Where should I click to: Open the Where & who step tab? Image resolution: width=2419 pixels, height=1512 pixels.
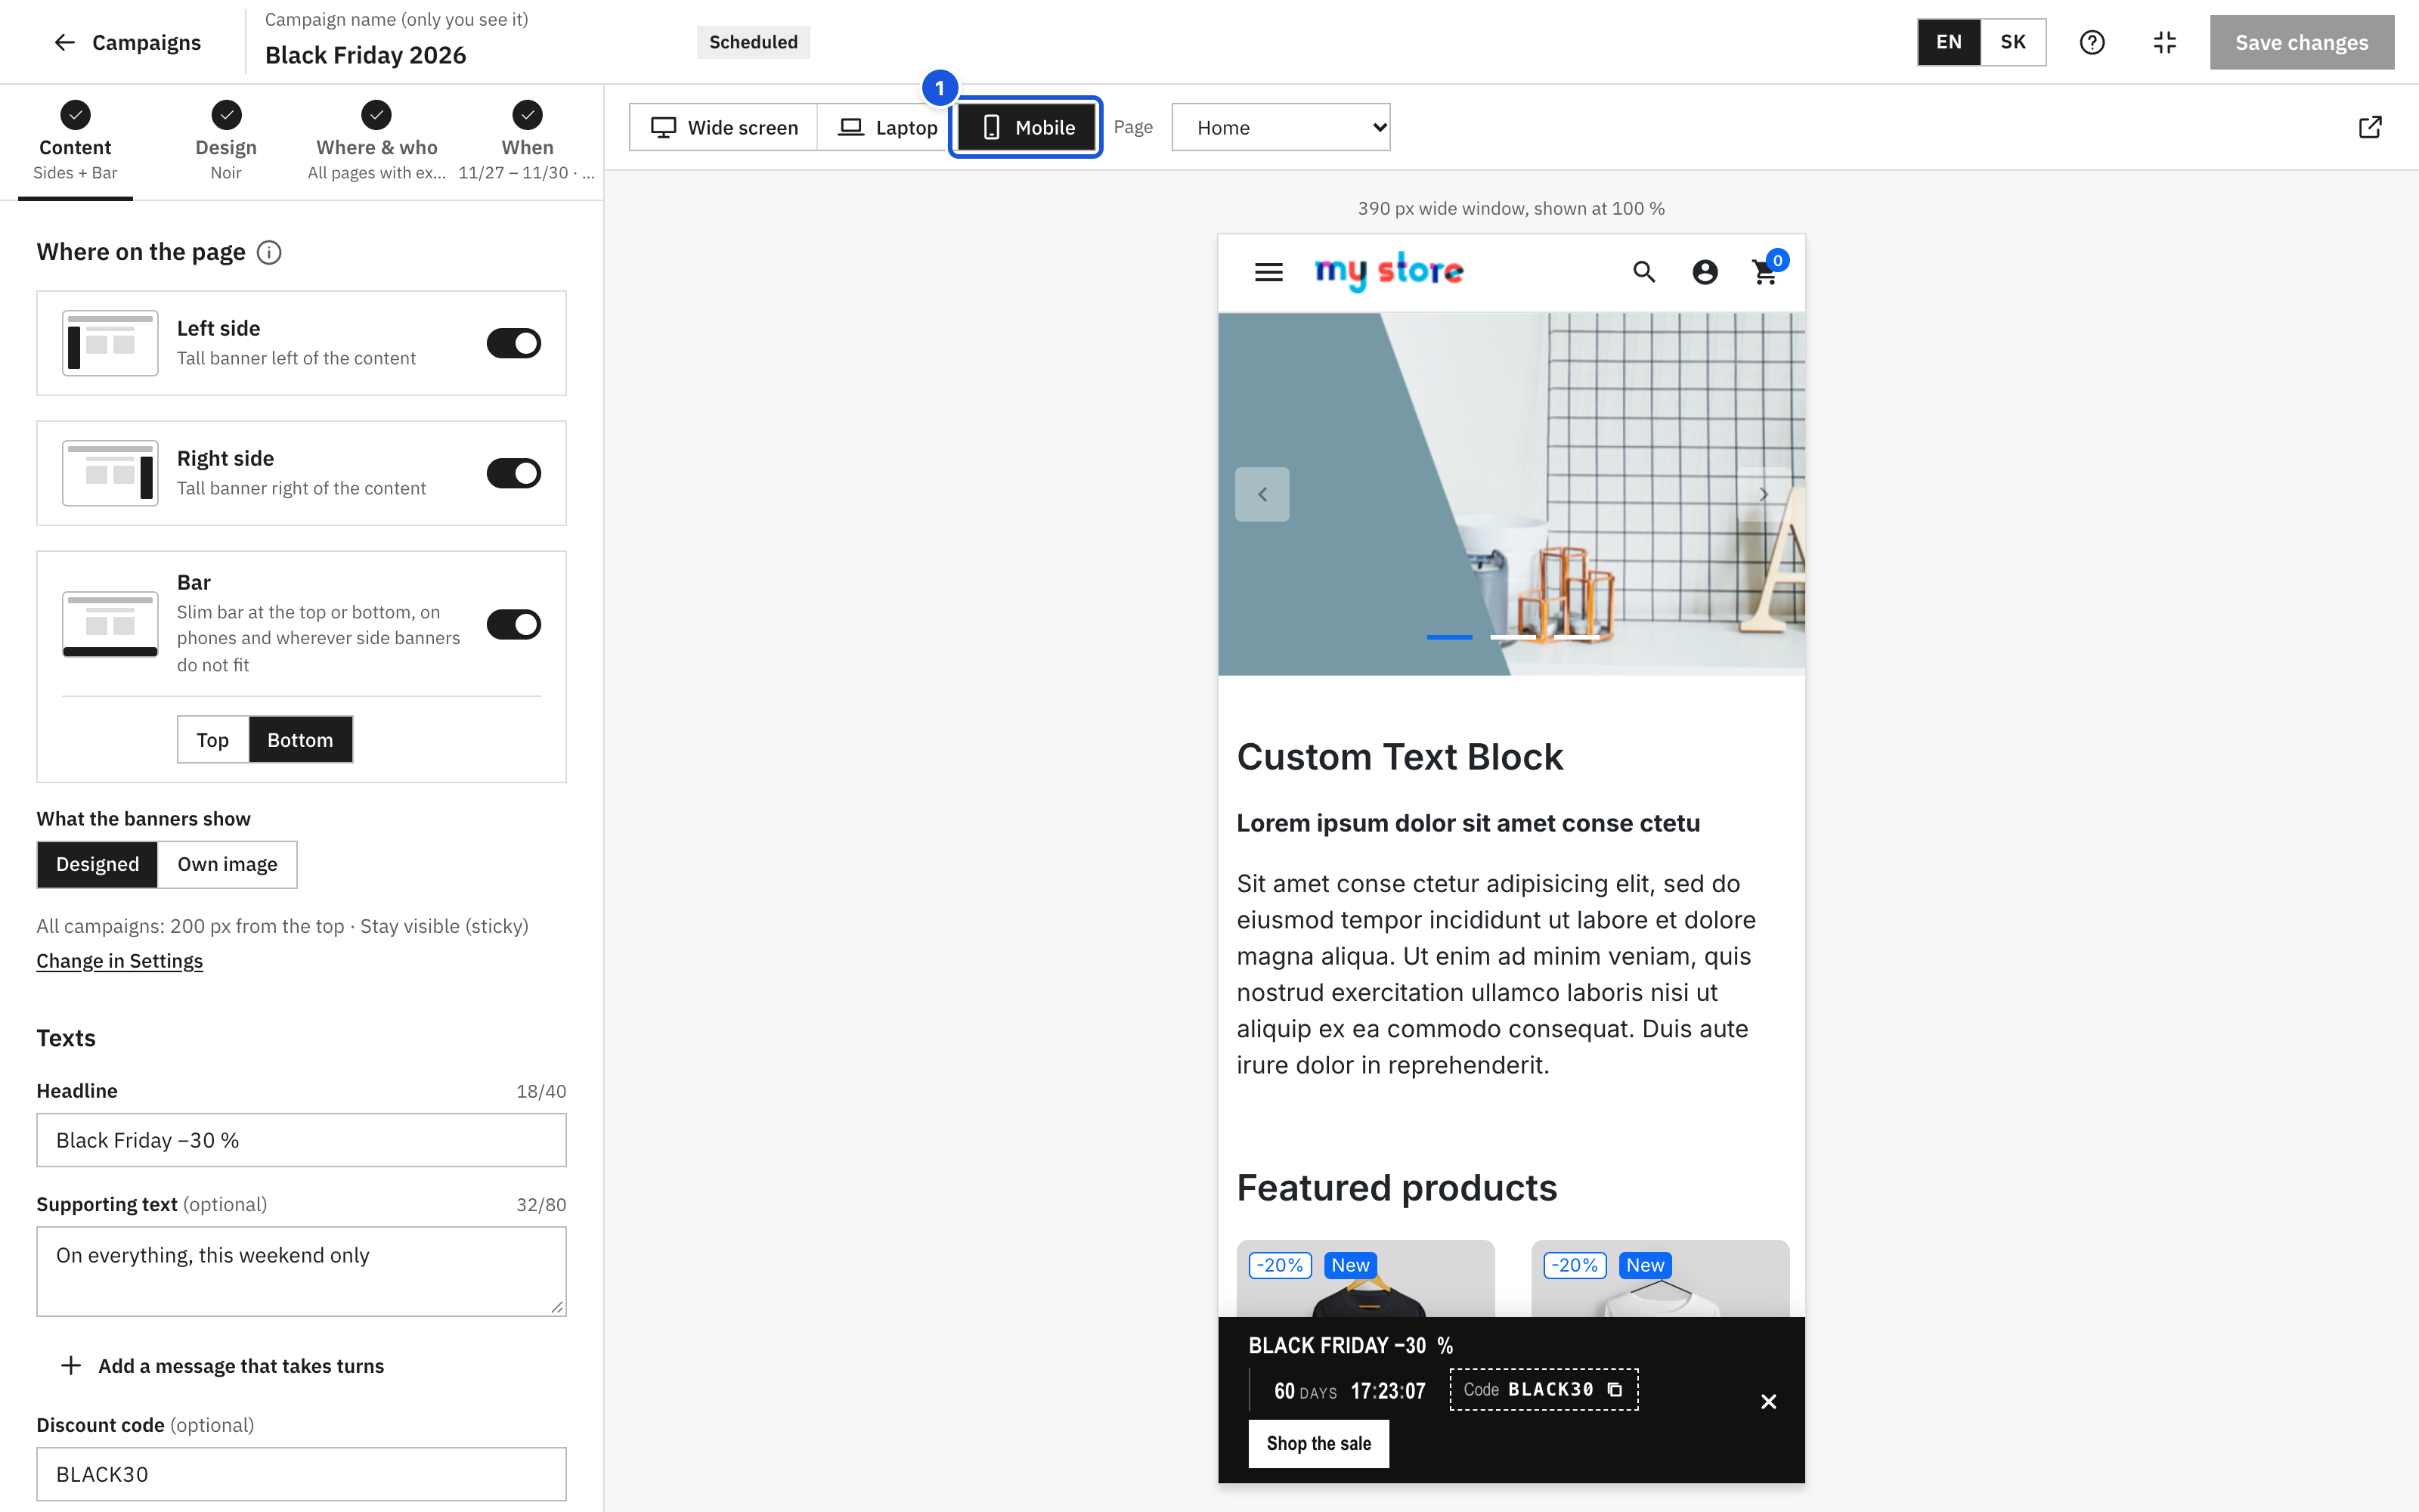(377, 141)
